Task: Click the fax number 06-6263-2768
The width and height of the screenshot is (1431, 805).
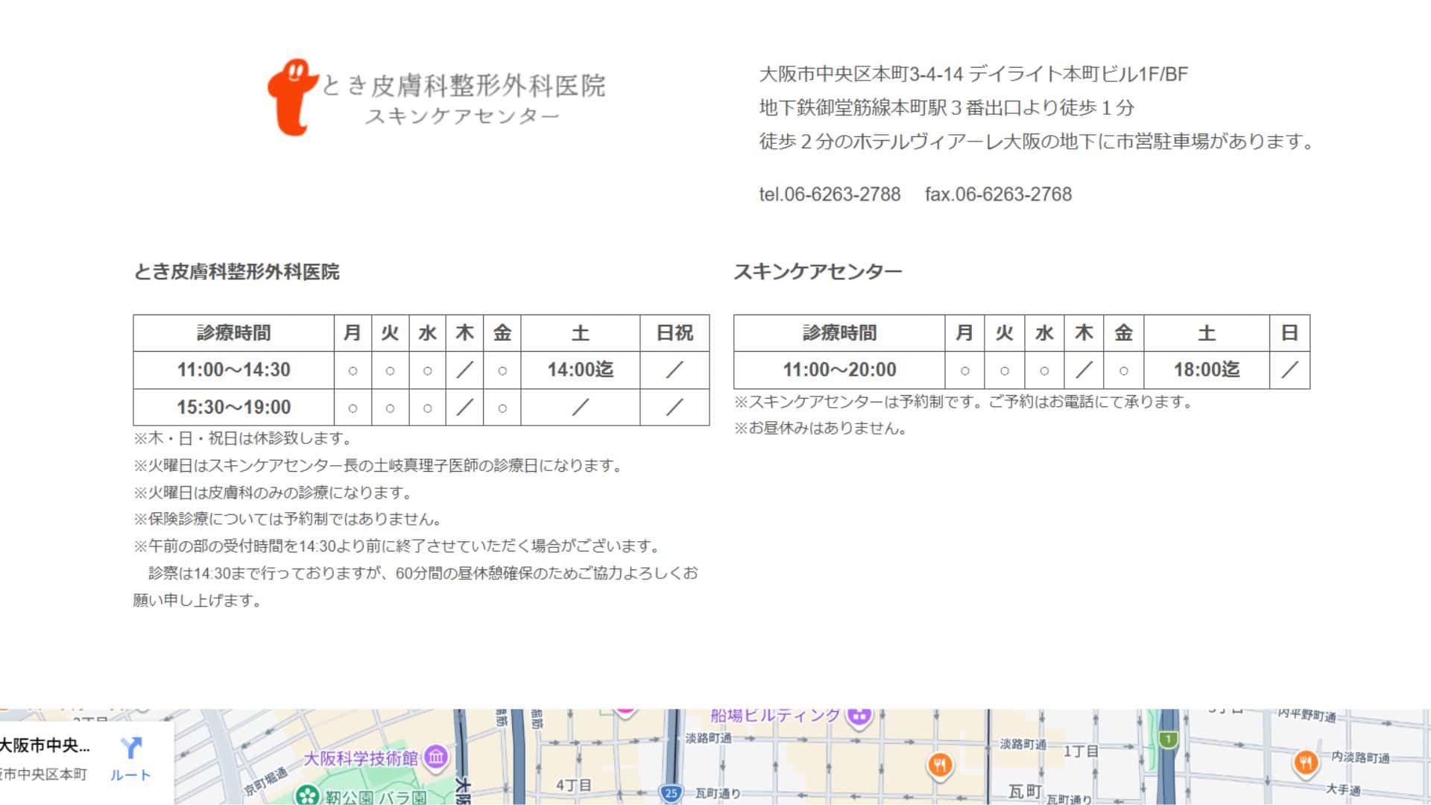Action: [997, 195]
